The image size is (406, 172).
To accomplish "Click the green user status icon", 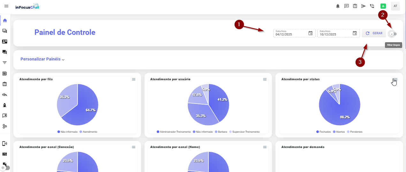I will coord(383,6).
